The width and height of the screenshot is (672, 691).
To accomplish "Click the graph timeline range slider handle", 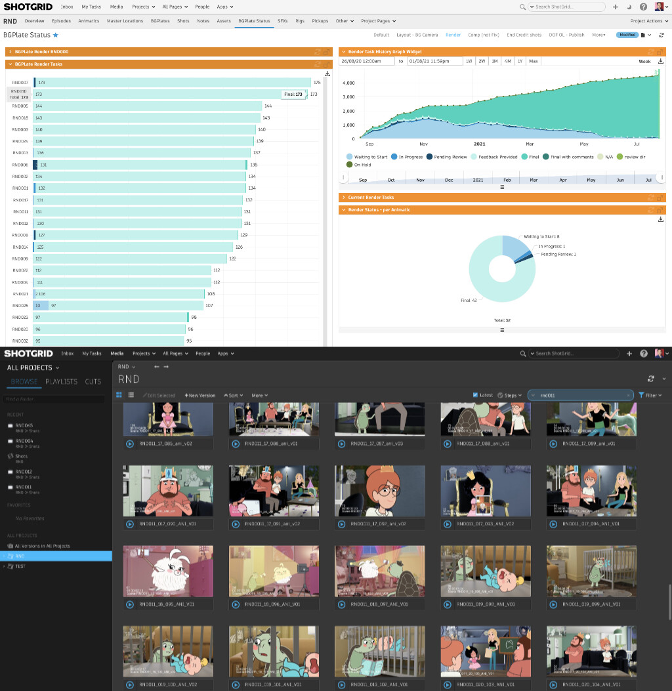I will pos(661,177).
